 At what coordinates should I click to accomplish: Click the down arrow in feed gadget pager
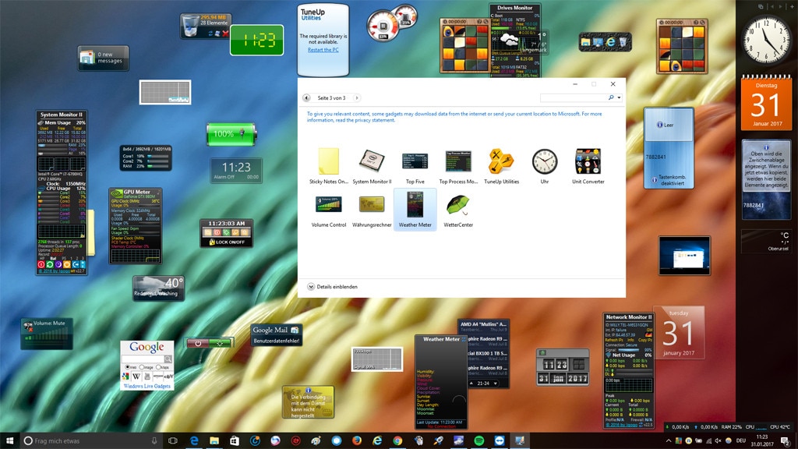click(495, 384)
